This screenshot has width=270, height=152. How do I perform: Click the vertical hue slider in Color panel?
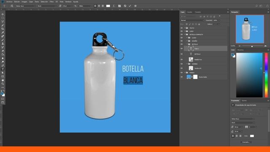pos(266,75)
